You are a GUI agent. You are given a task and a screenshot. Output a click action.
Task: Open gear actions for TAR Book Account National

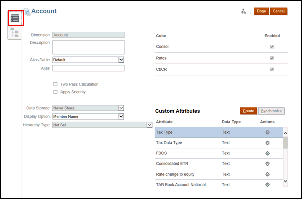pyautogui.click(x=267, y=185)
